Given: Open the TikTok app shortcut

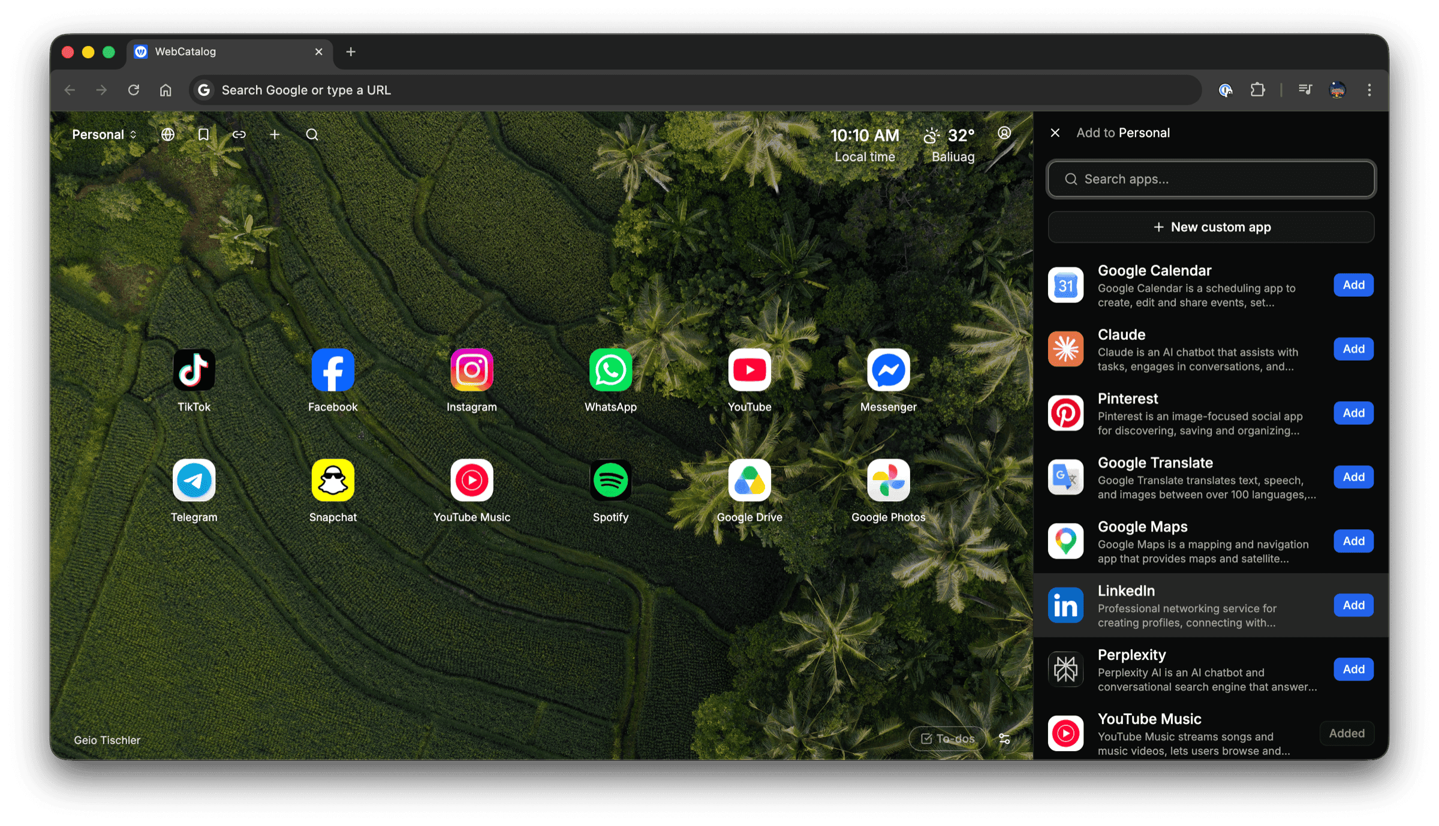Looking at the screenshot, I should [x=194, y=370].
